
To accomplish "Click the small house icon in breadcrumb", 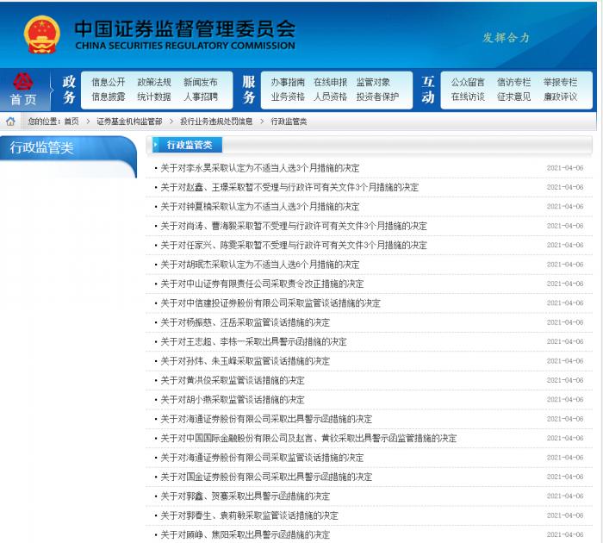I will click(x=11, y=122).
